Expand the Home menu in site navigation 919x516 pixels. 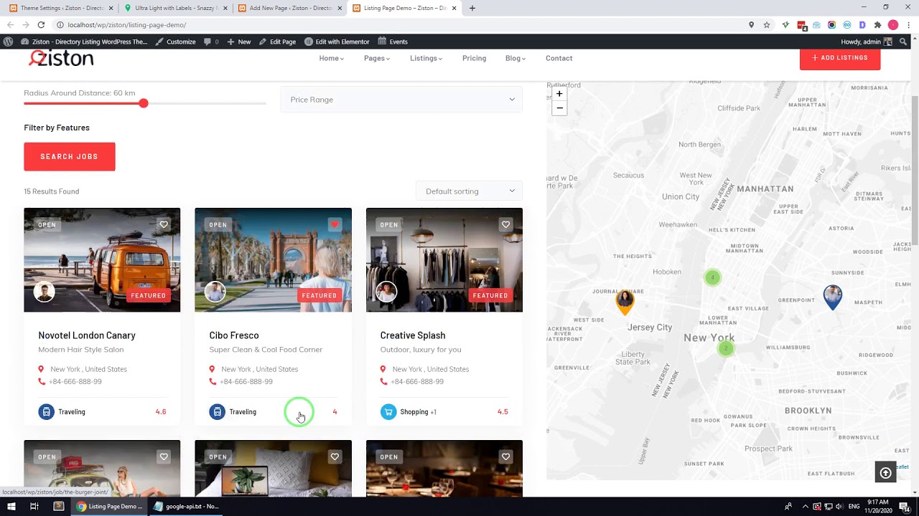332,58
